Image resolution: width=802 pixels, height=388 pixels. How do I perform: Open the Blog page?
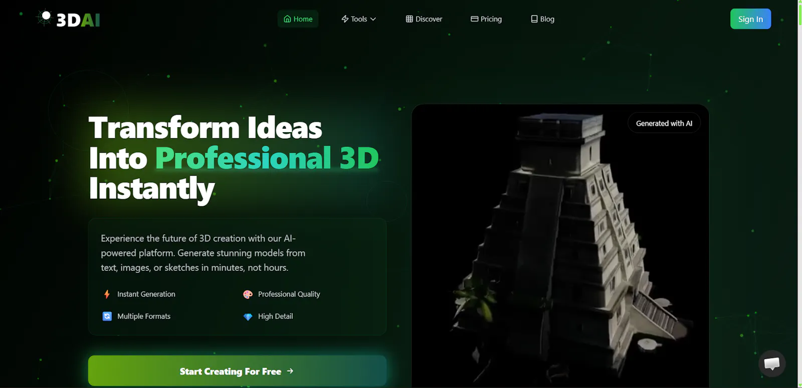pyautogui.click(x=542, y=19)
